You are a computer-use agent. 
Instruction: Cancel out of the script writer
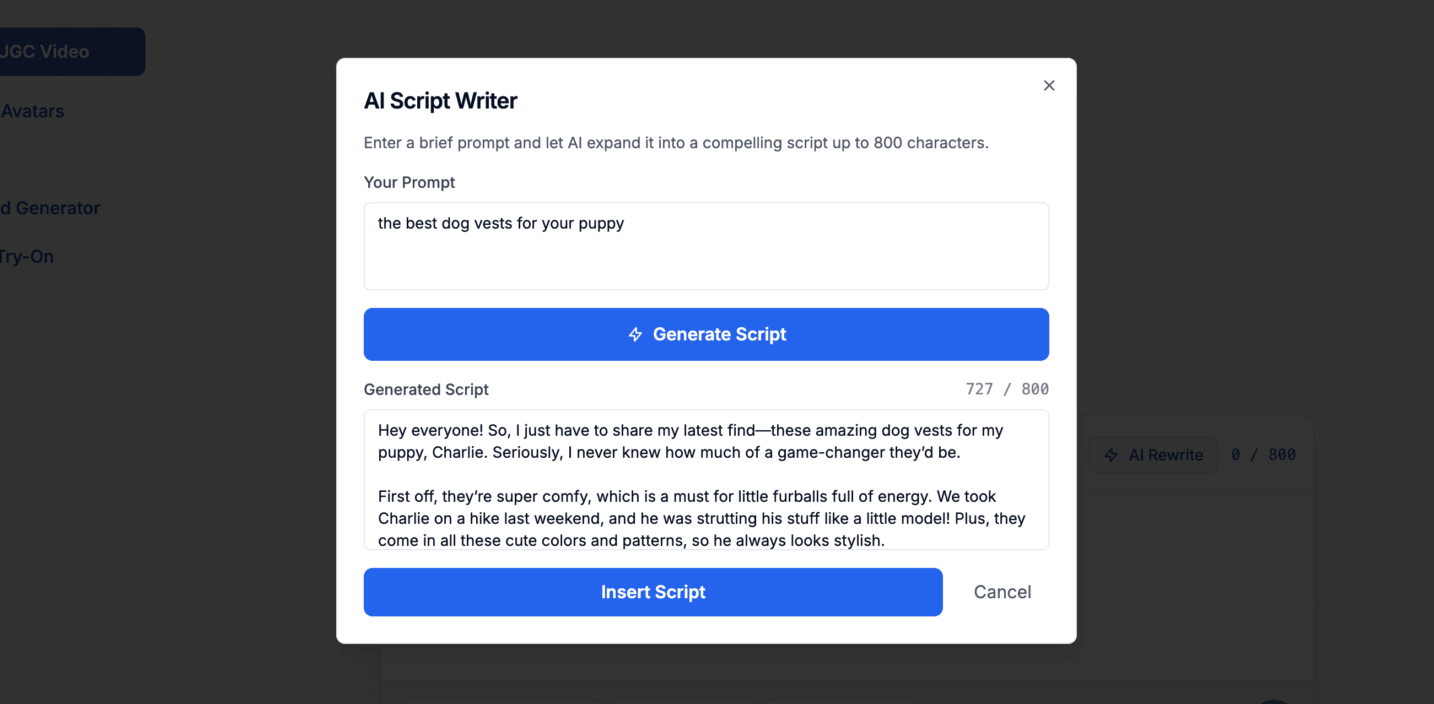[x=1002, y=592]
